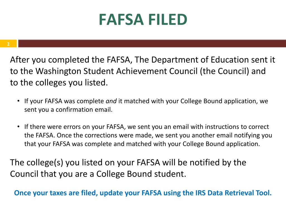Click the blue IRS Data Retrieval Tool sentence
Viewport: 286px width, 214px height.
(143, 193)
